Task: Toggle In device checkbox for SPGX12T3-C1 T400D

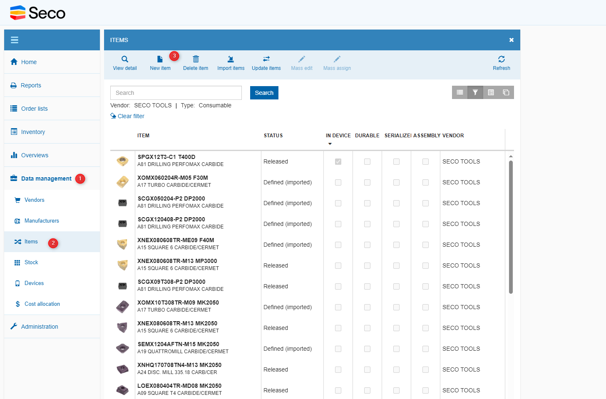Action: point(338,161)
